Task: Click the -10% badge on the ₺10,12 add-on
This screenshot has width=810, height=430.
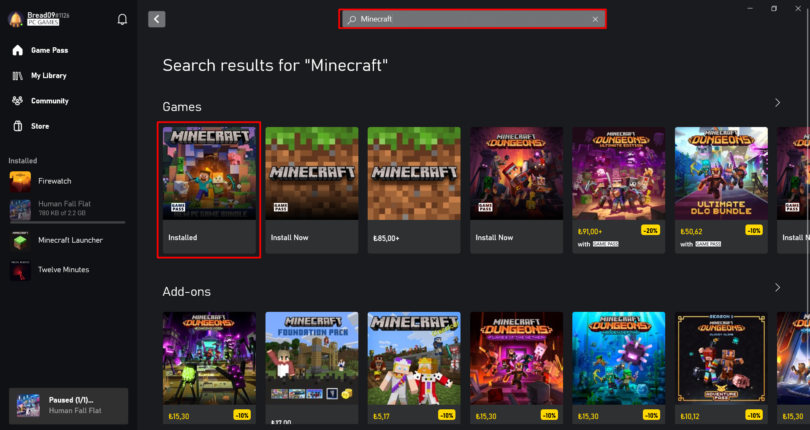Action: tap(754, 415)
